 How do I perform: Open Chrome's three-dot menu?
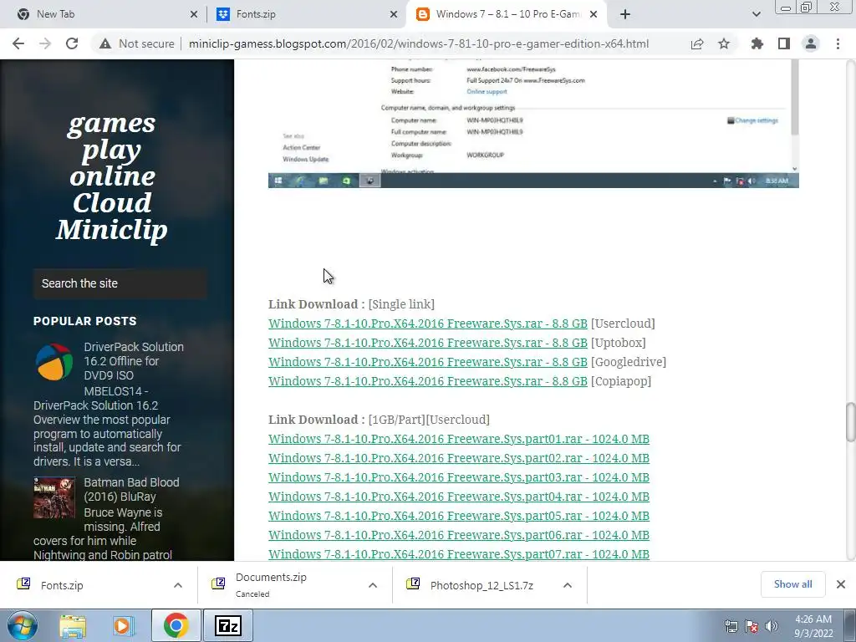[x=838, y=43]
